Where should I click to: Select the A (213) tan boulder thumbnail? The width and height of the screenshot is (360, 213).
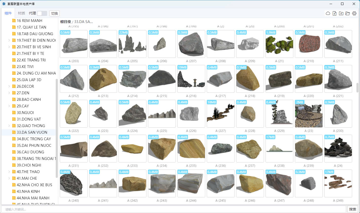coord(103,79)
